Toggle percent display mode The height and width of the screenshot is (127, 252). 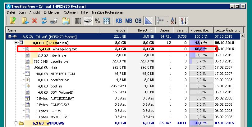97,21
